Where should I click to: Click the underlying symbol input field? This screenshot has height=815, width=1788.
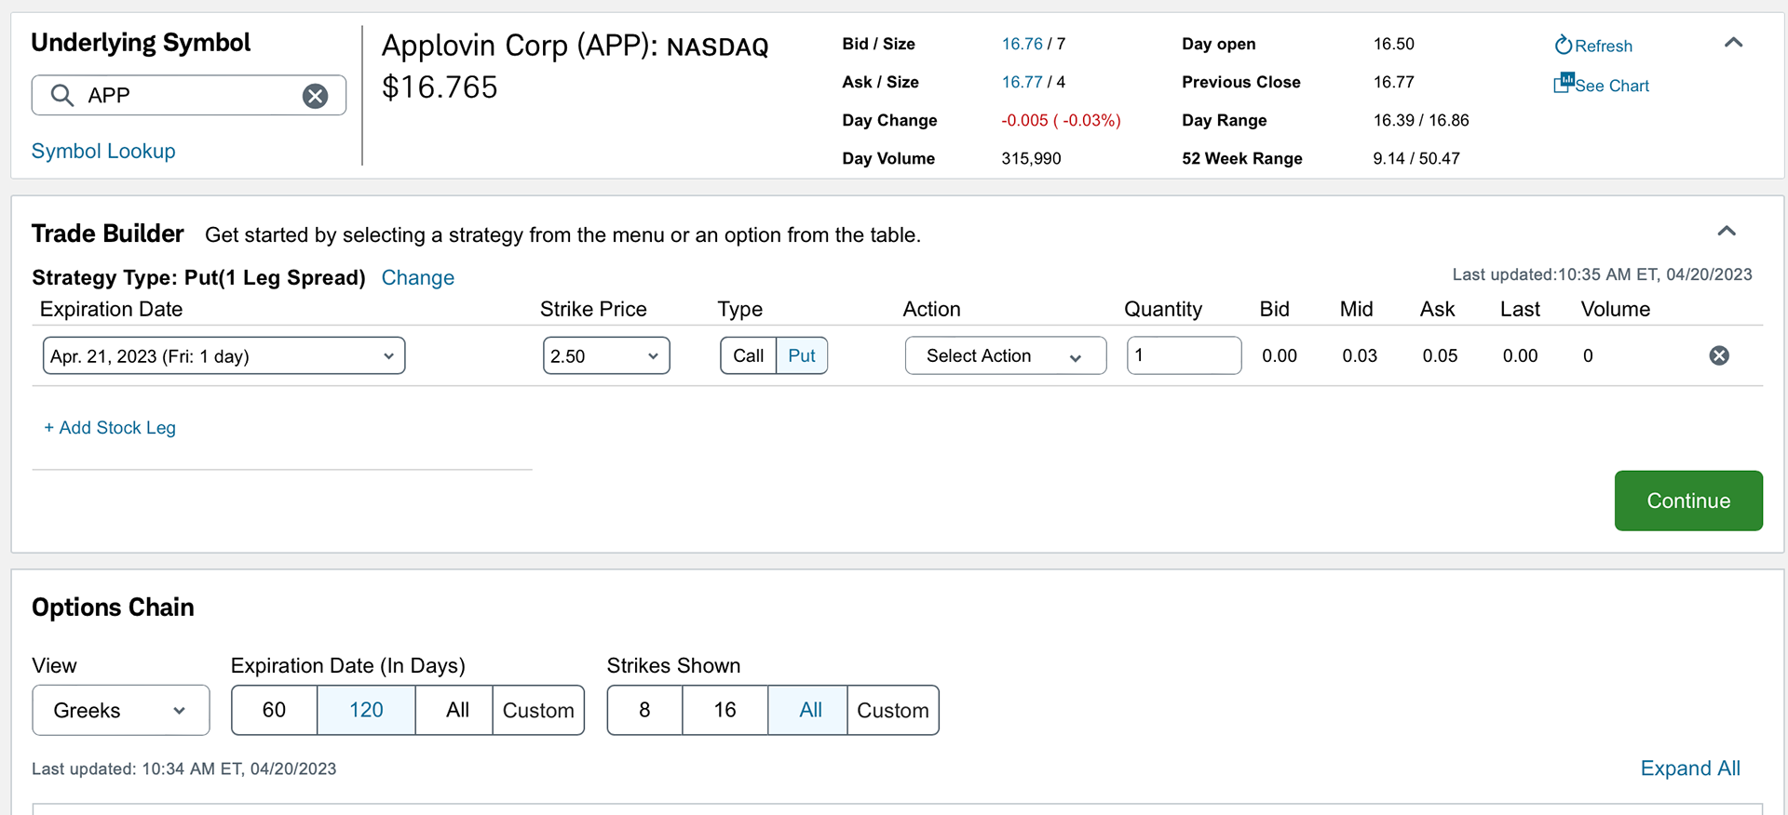(x=189, y=95)
